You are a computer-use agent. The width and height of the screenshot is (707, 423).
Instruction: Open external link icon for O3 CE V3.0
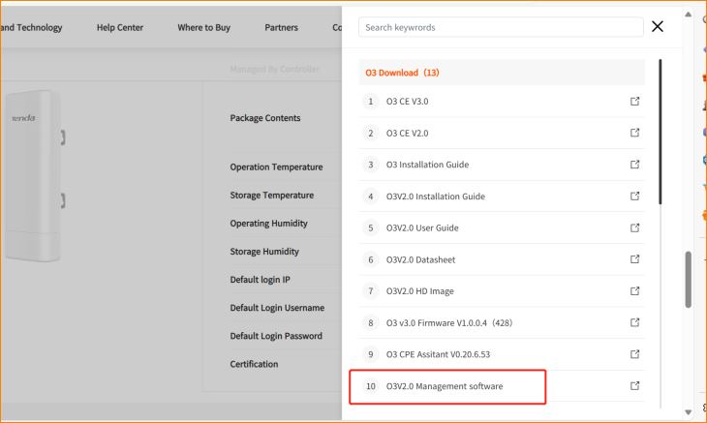coord(635,101)
